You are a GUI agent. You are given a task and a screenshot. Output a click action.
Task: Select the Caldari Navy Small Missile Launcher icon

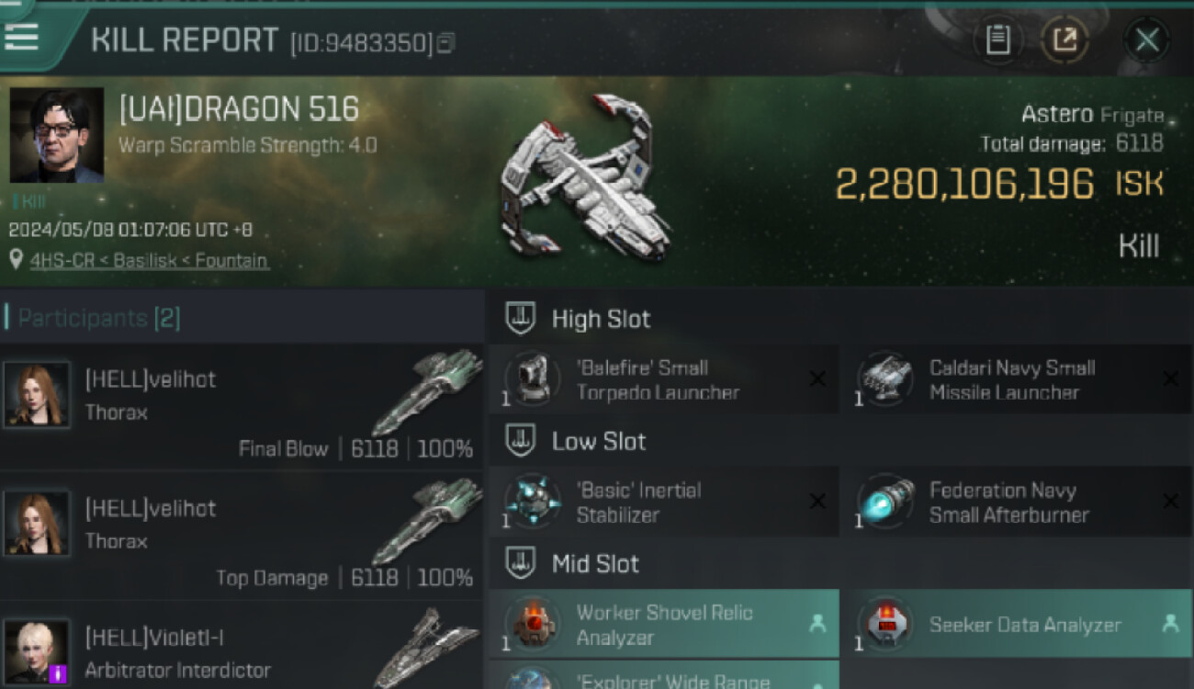884,378
